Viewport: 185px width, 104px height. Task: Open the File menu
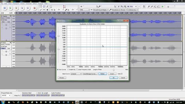click(2, 4)
